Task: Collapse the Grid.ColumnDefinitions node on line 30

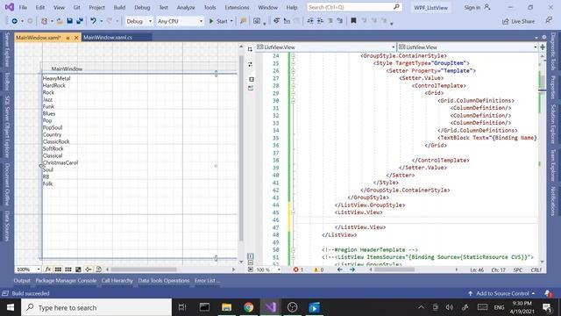Action: (293, 101)
